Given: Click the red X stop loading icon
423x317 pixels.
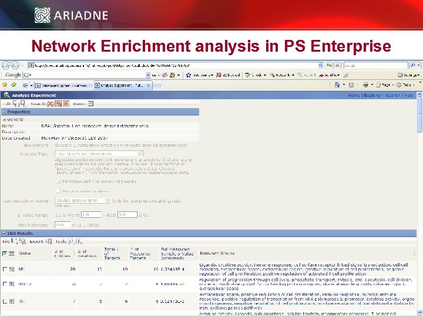Looking at the screenshot, I should tap(337, 65).
